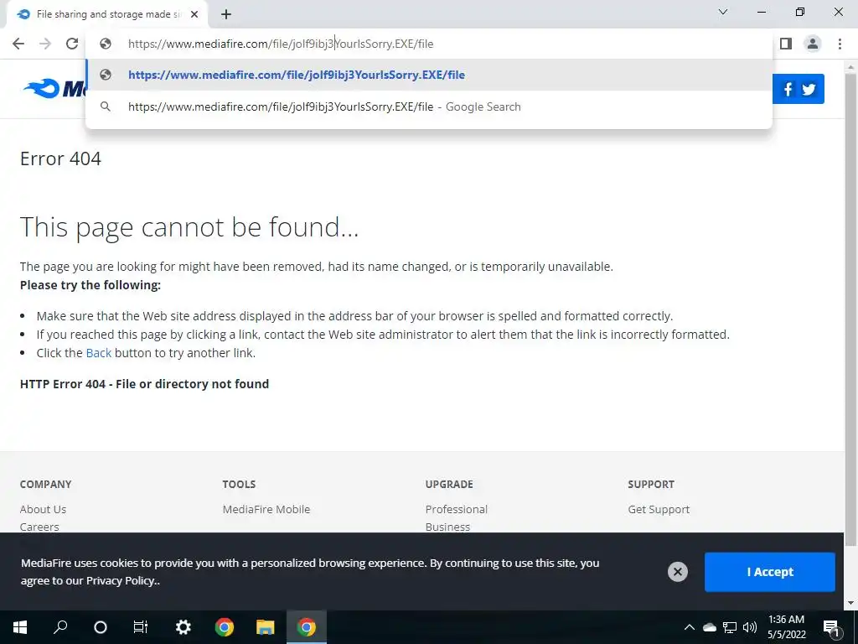Expand the tab search chevron
This screenshot has width=858, height=644.
coord(723,12)
